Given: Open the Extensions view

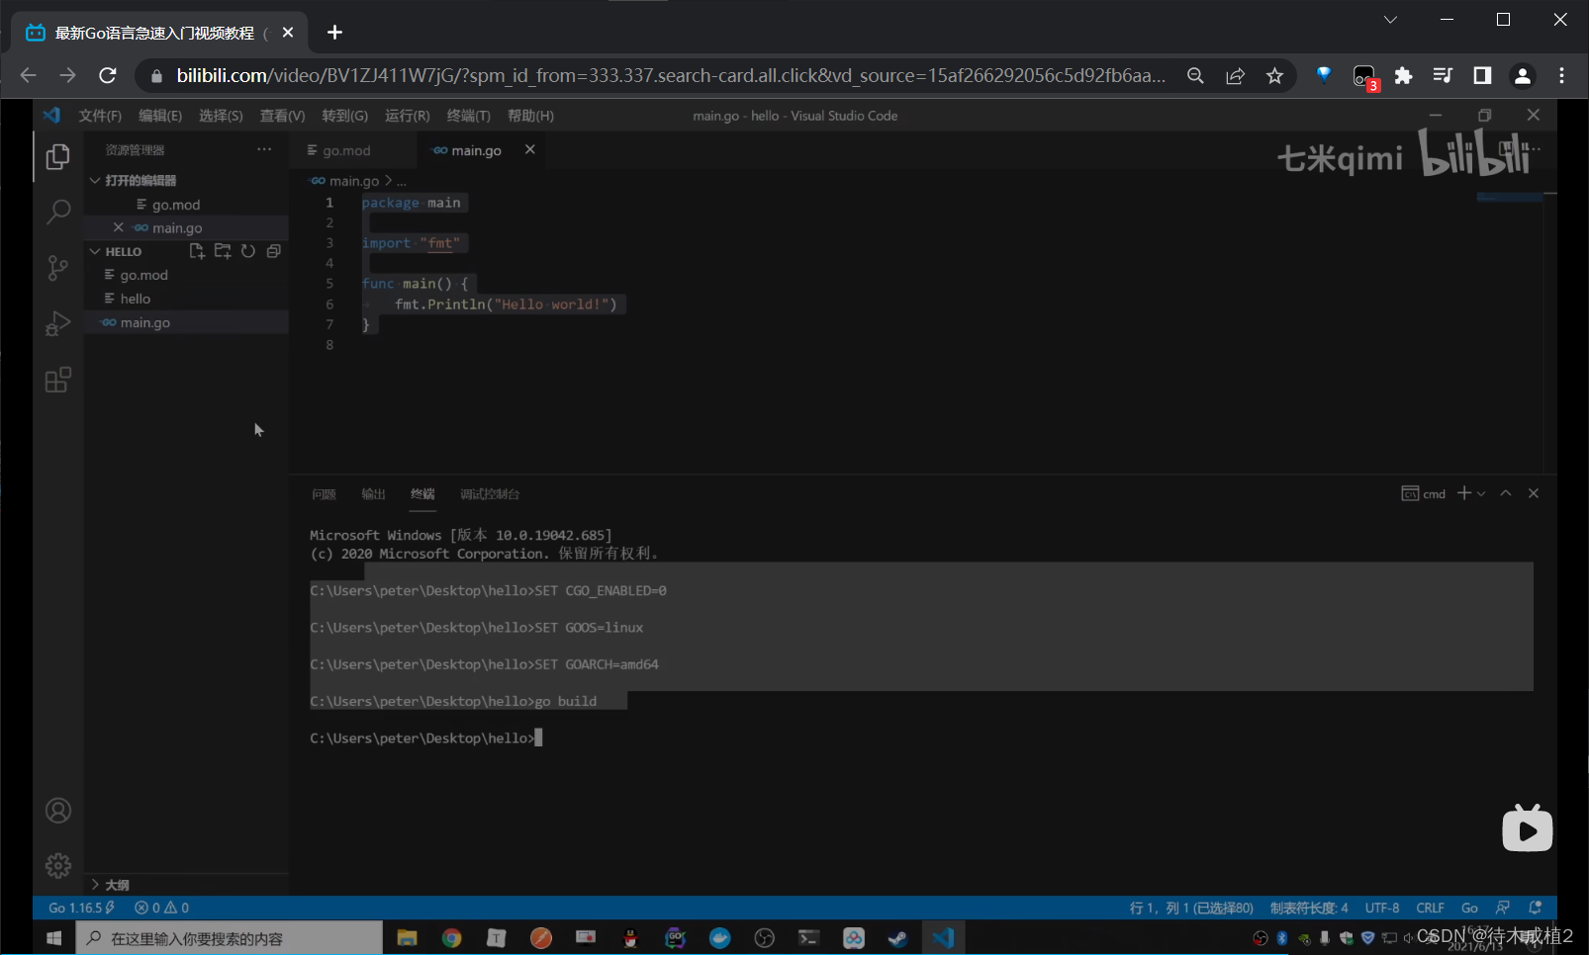Looking at the screenshot, I should [58, 380].
